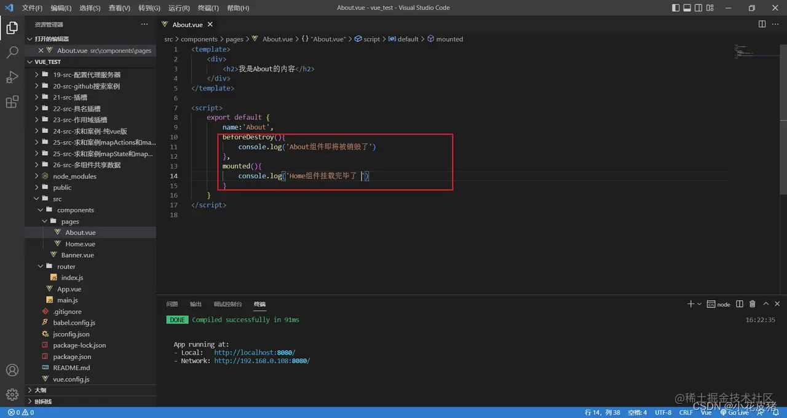
Task: Create a new terminal with plus icon
Action: [x=690, y=304]
